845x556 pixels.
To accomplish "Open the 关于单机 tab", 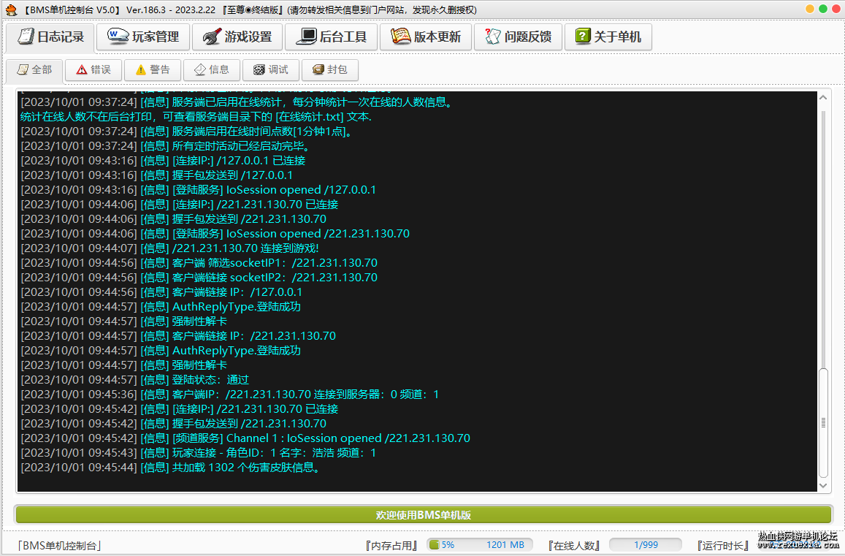I will point(608,37).
